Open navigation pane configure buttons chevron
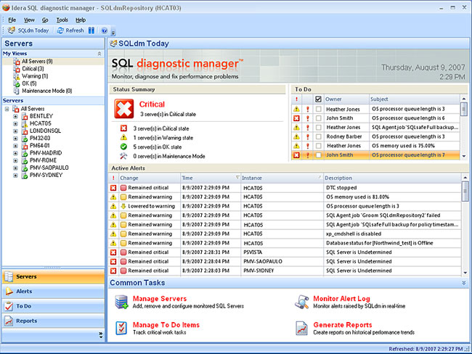This screenshot has height=354, width=472. (x=100, y=335)
